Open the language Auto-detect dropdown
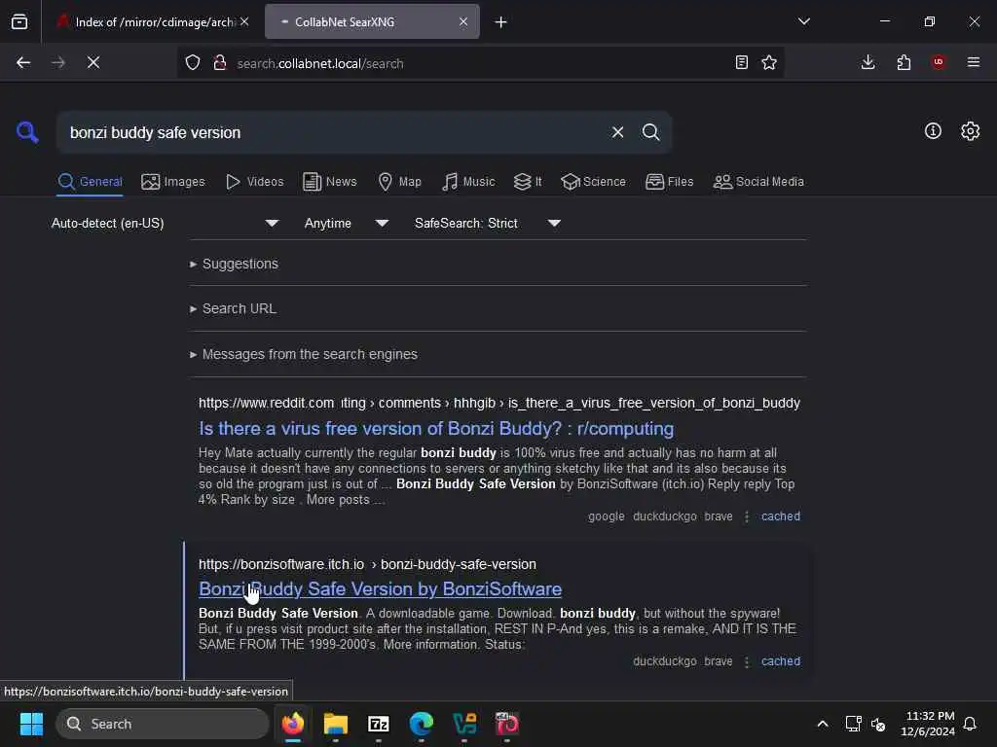The height and width of the screenshot is (747, 997). [x=166, y=223]
